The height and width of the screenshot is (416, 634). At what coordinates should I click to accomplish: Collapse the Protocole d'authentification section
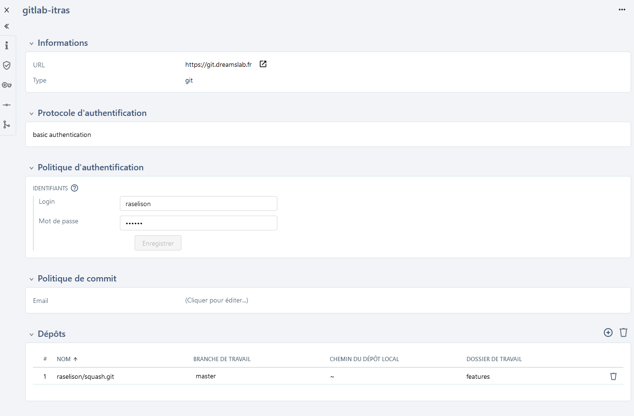coord(32,114)
